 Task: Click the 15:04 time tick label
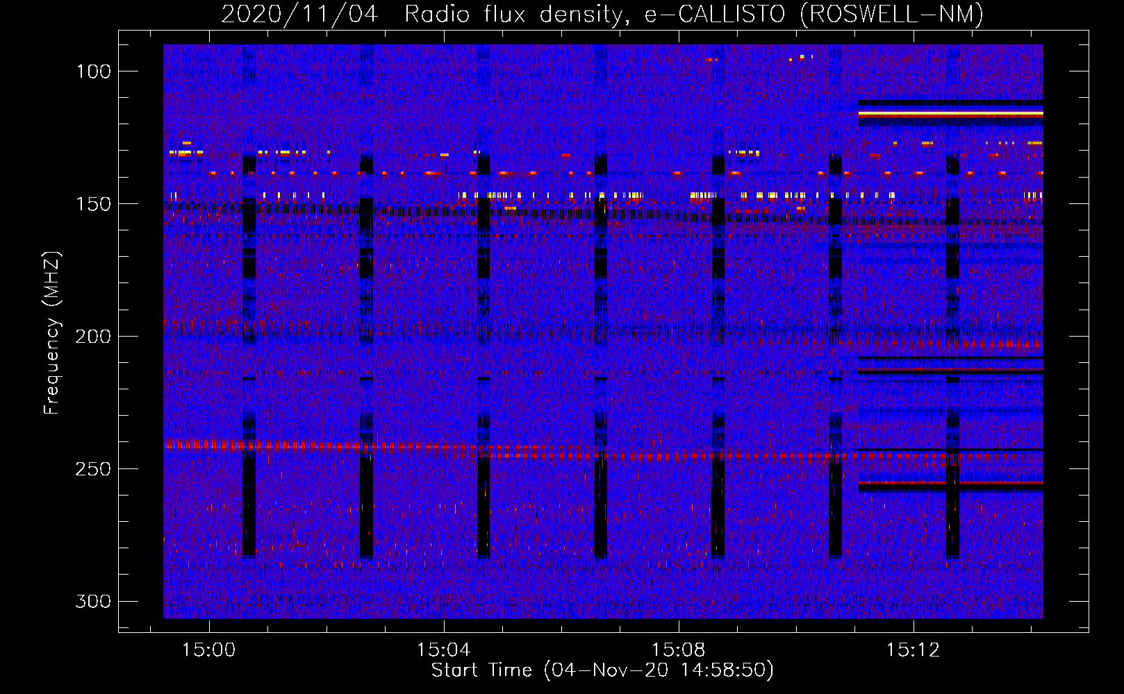pos(443,650)
